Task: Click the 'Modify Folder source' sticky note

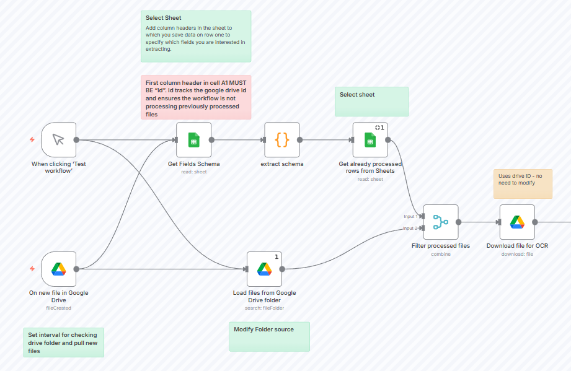Action: 269,336
